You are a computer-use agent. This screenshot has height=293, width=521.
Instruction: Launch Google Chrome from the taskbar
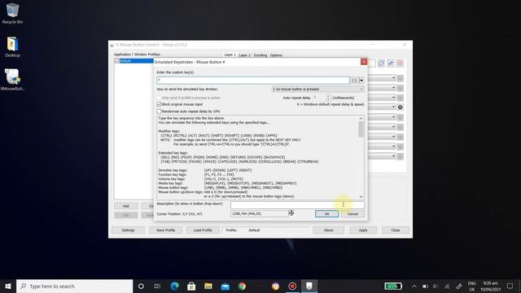coord(242,286)
